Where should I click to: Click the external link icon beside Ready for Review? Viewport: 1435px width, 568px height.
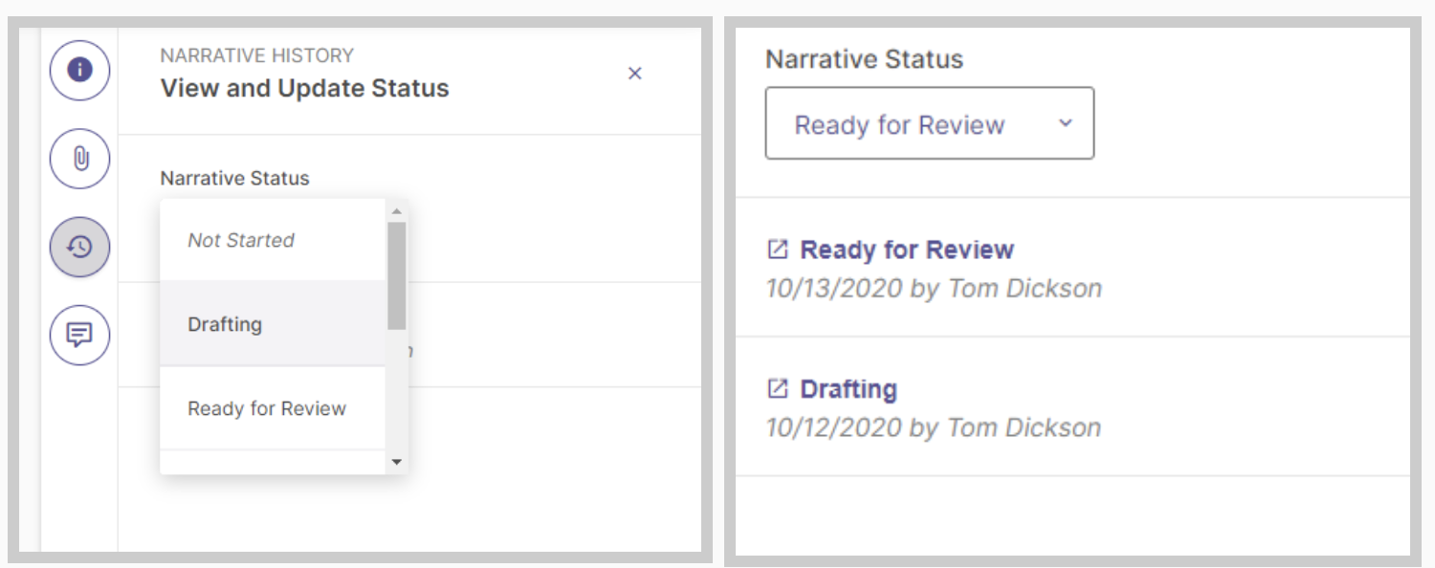(778, 250)
